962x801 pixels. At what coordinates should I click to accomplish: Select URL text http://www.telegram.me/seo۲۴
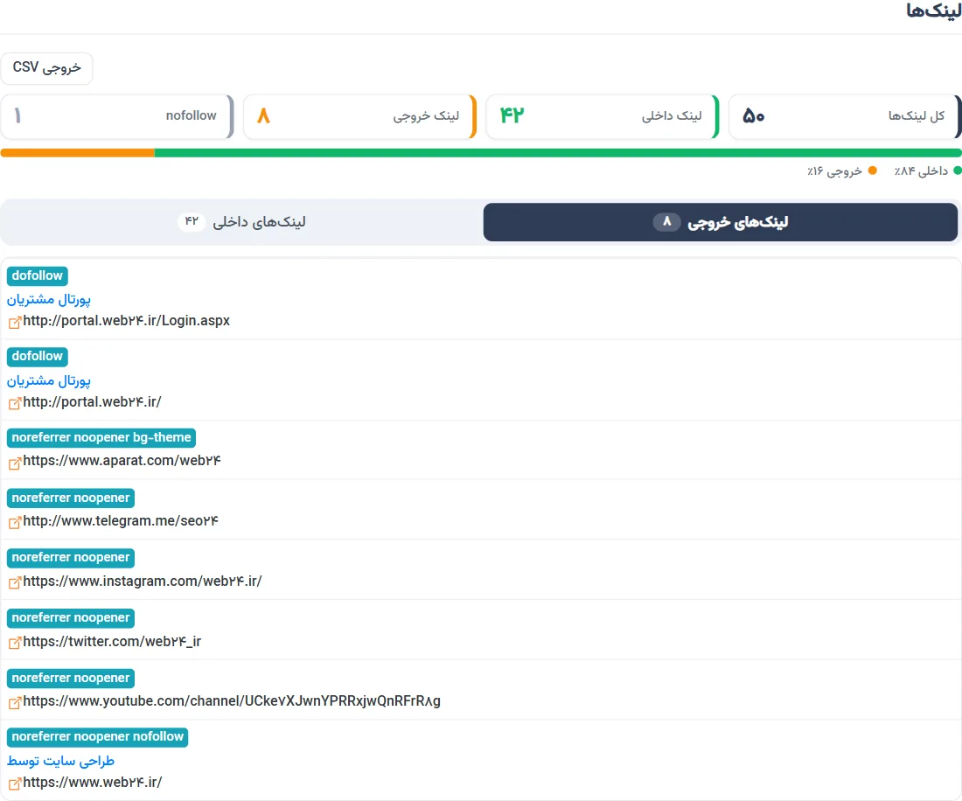(121, 520)
